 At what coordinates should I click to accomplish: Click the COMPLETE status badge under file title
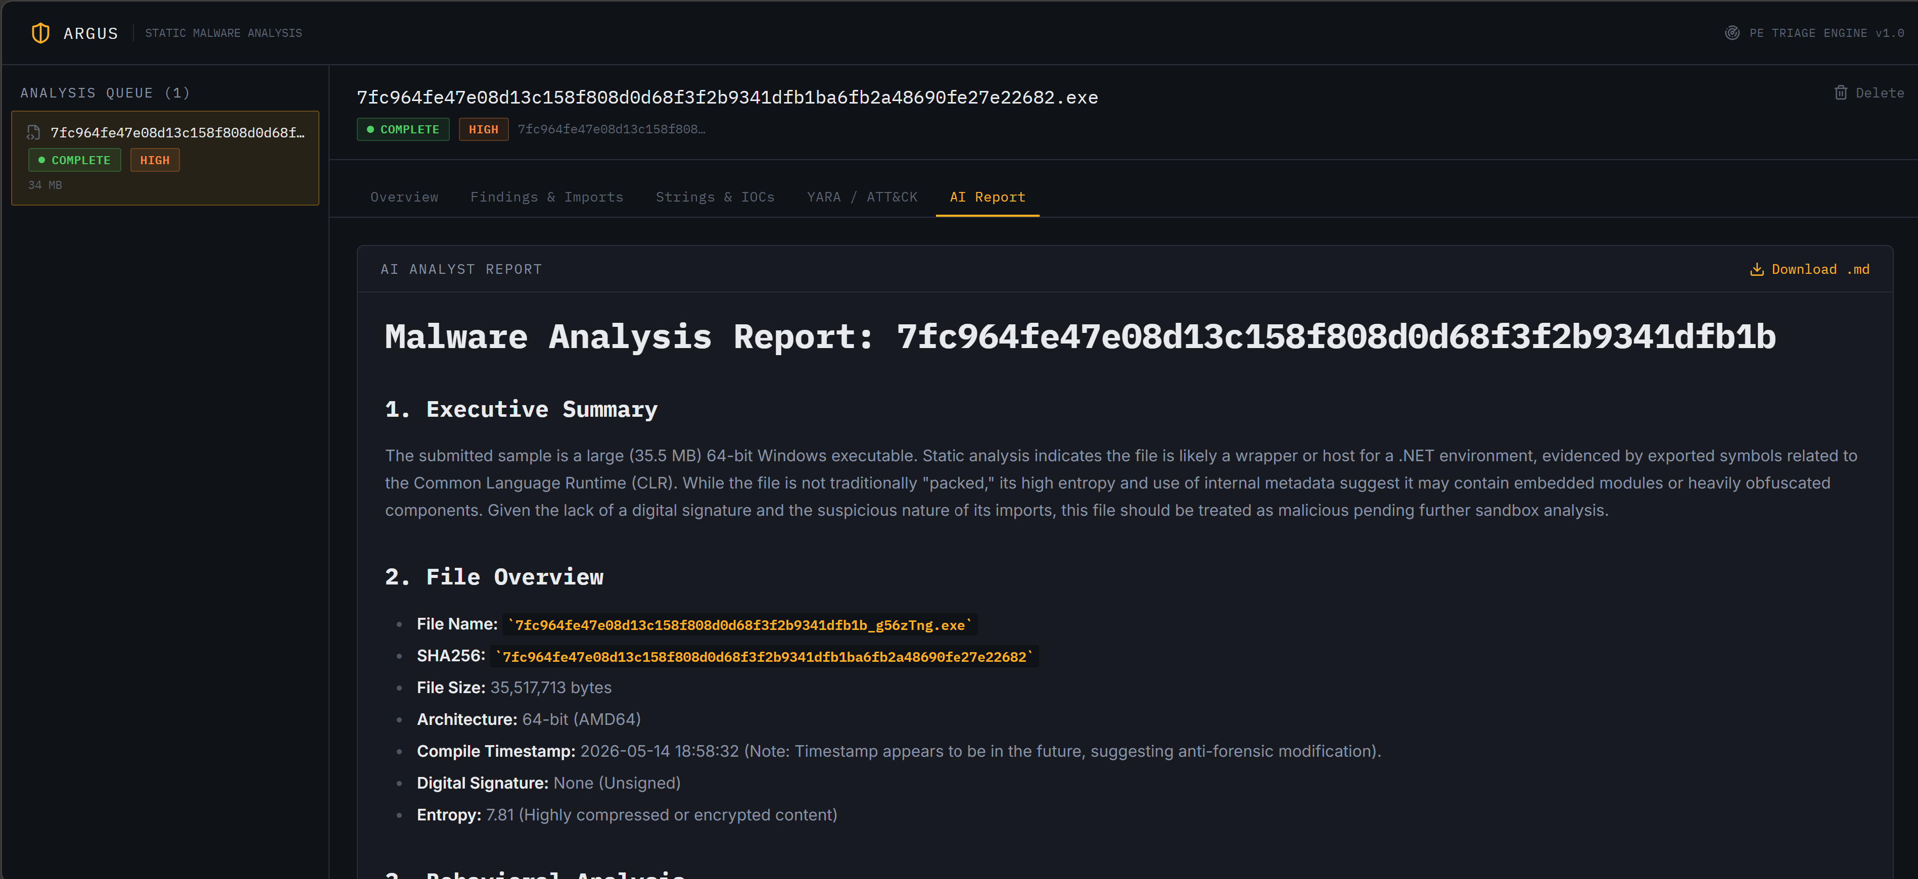point(403,129)
